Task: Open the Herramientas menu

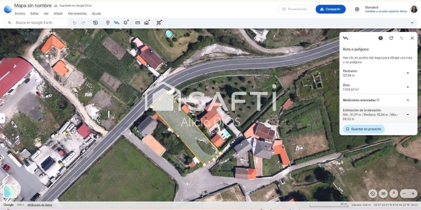Action: [77, 14]
